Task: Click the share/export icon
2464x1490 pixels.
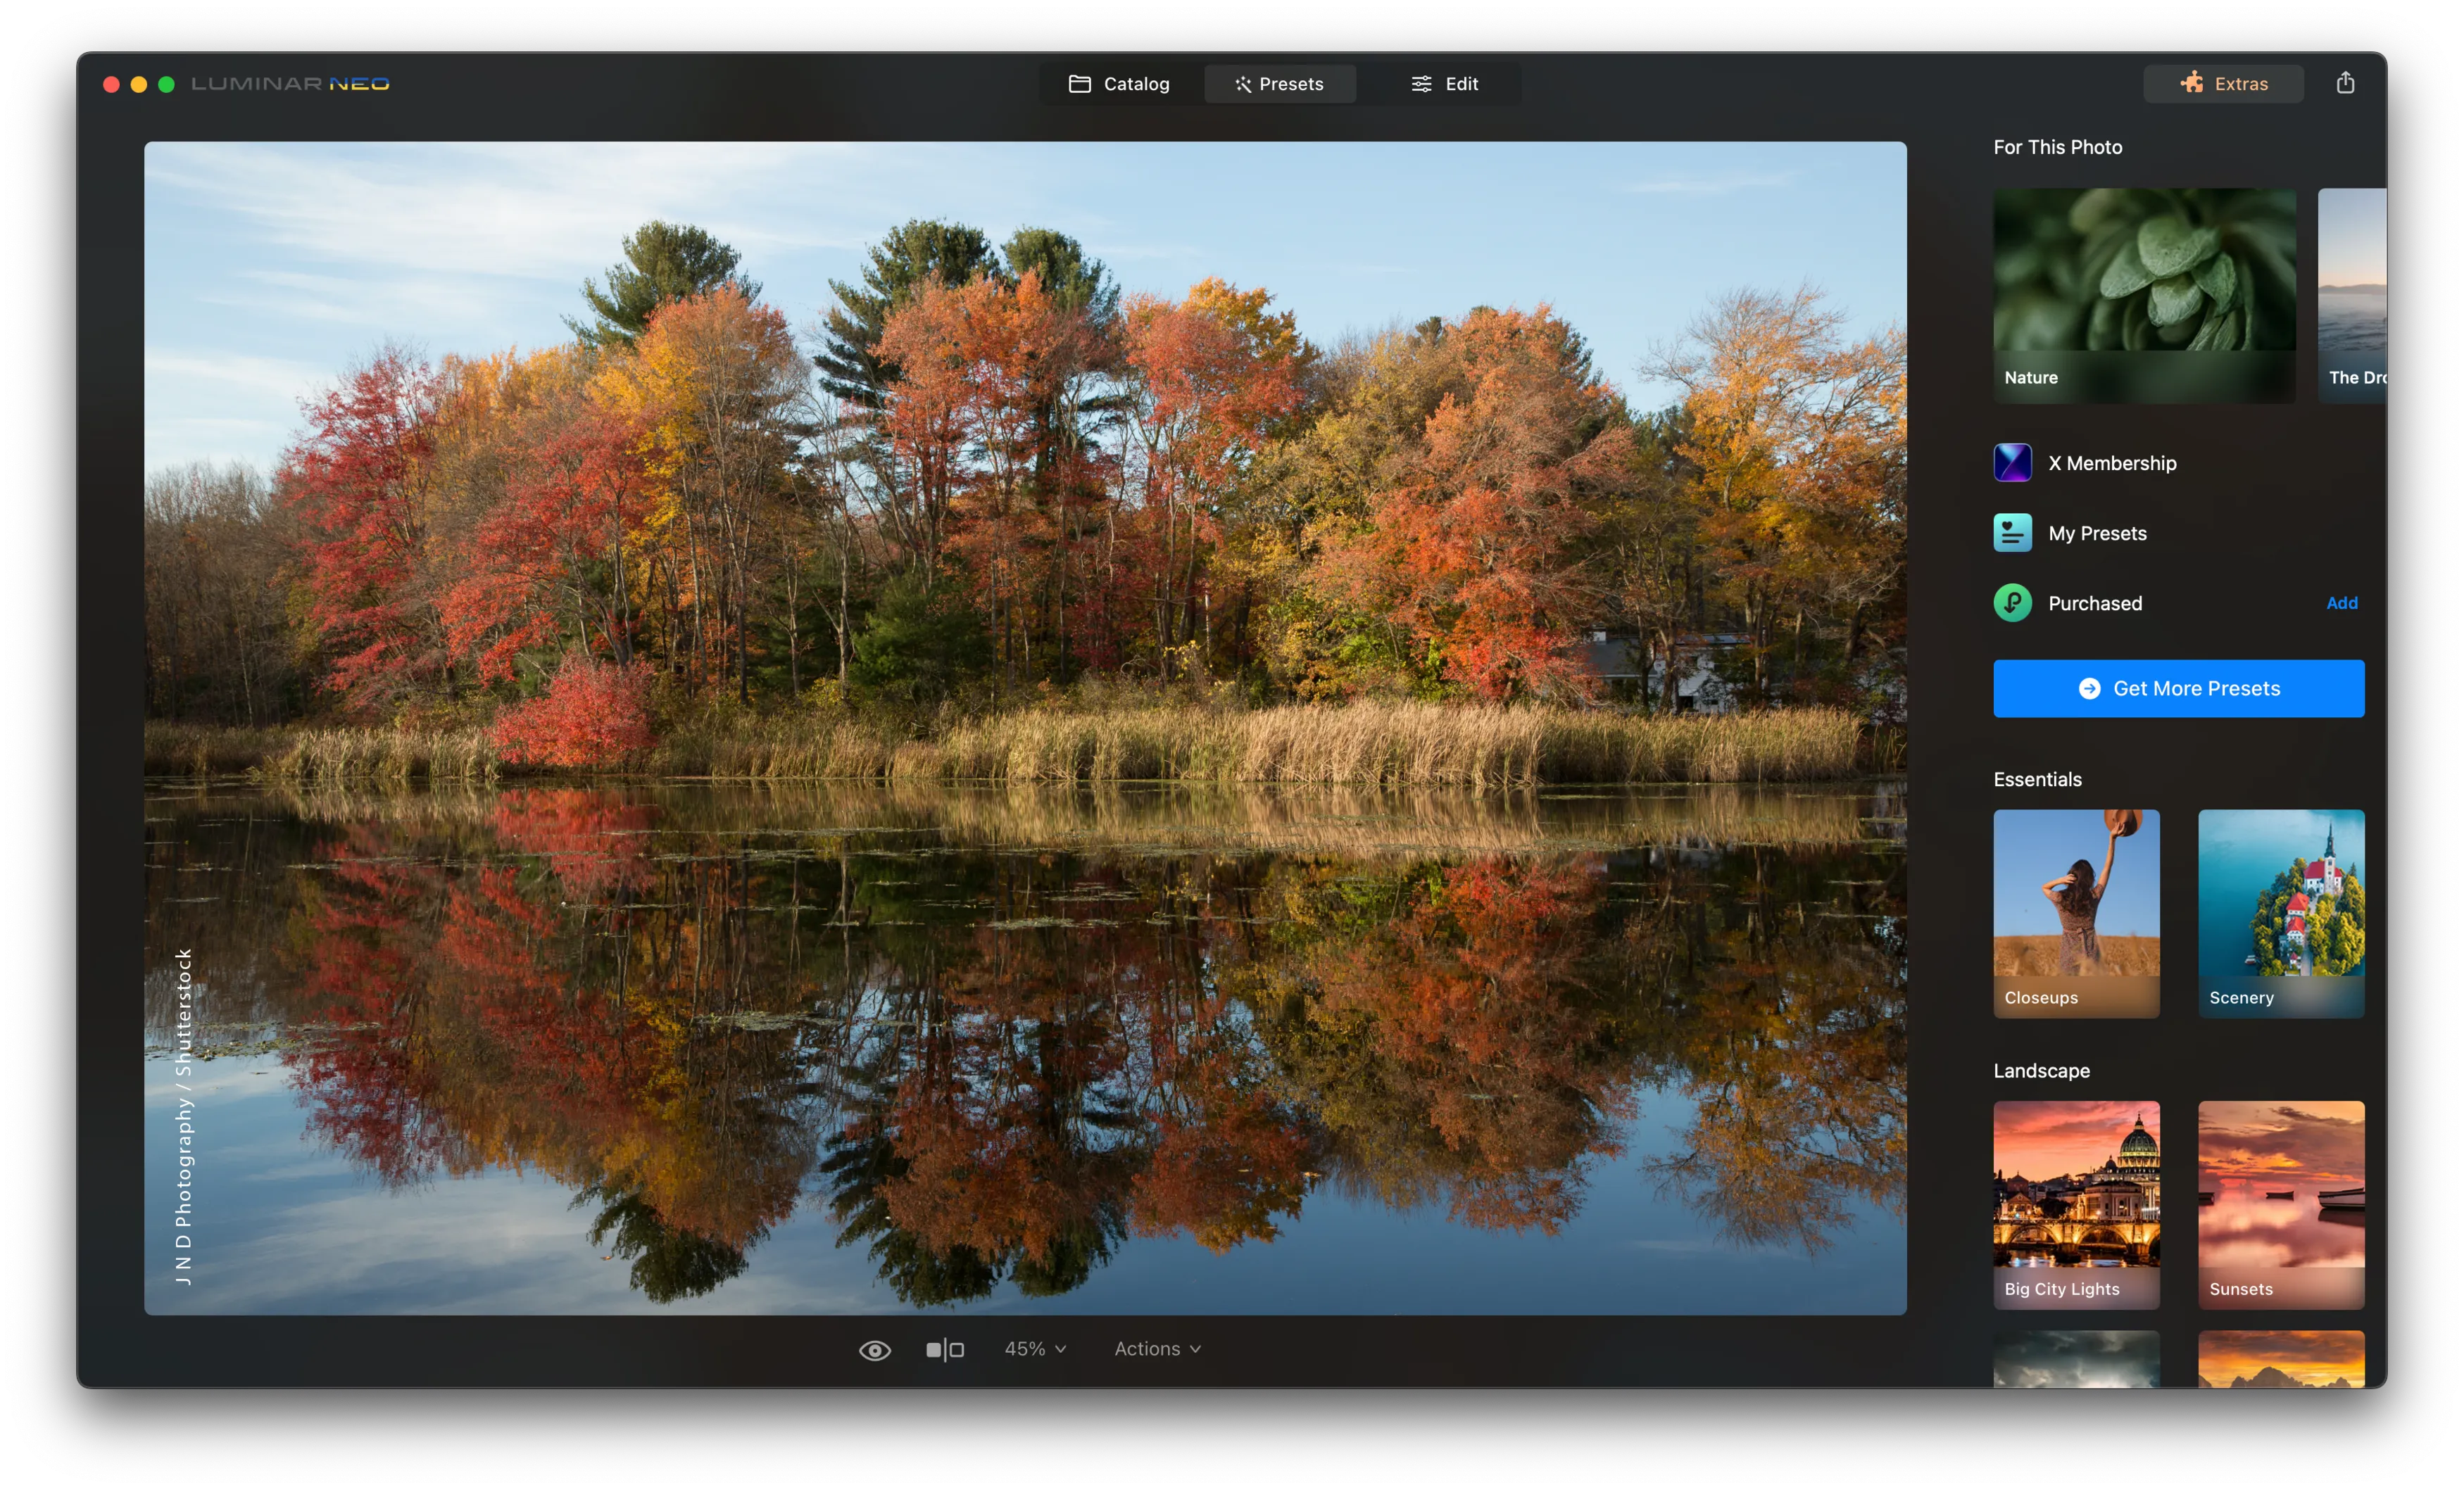Action: 2345,83
